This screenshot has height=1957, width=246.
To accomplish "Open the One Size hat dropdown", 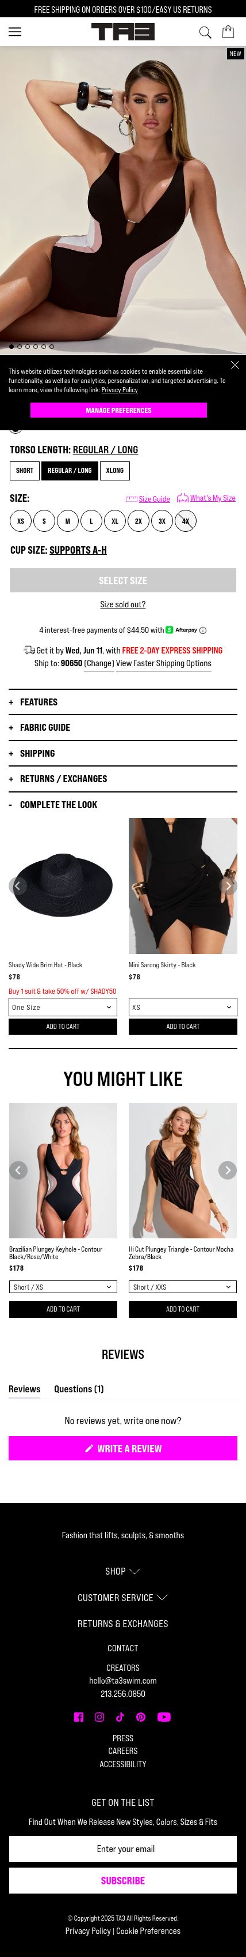I will (63, 1008).
